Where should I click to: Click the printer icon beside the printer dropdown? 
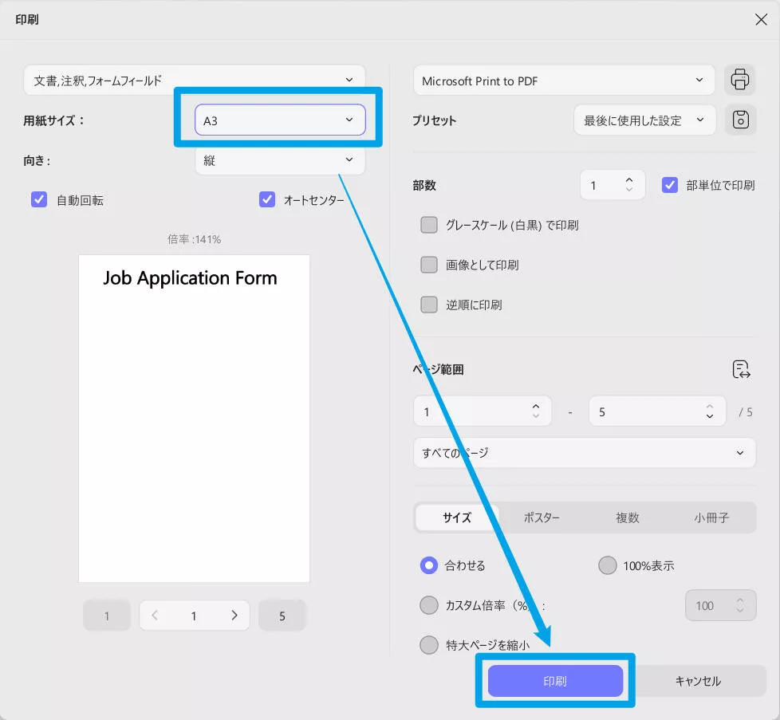[740, 80]
